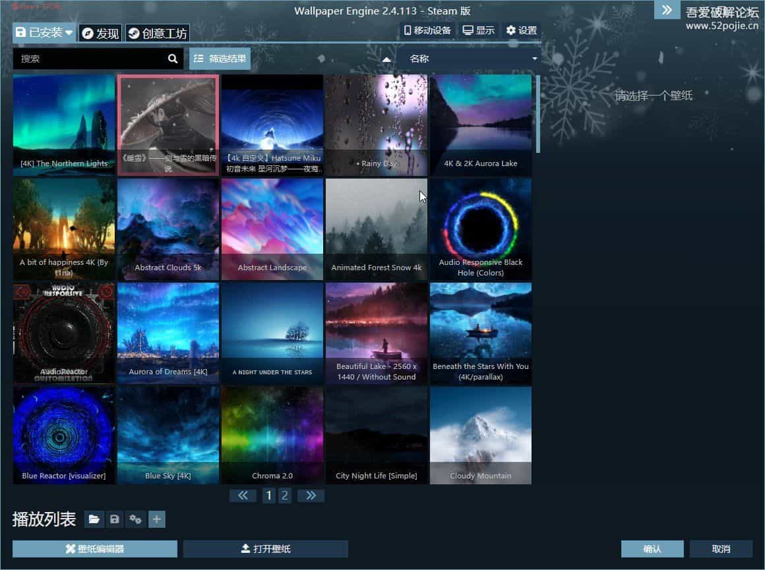Screen dimensions: 765x570
Task: Switch to the Discover (发现) tab
Action: (100, 33)
